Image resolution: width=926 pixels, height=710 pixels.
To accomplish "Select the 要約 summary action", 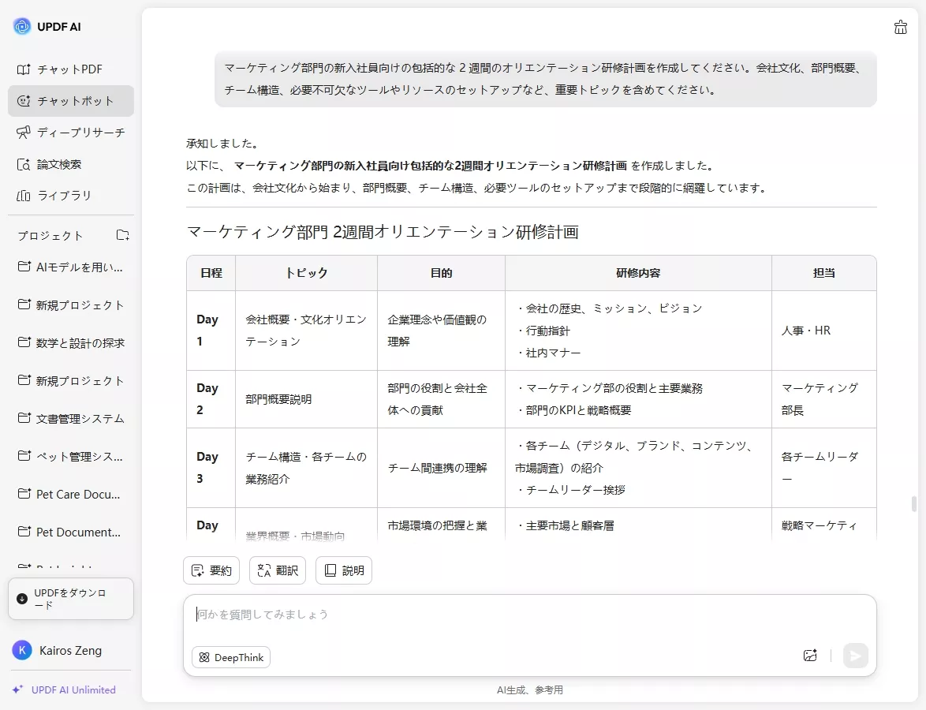I will 211,570.
